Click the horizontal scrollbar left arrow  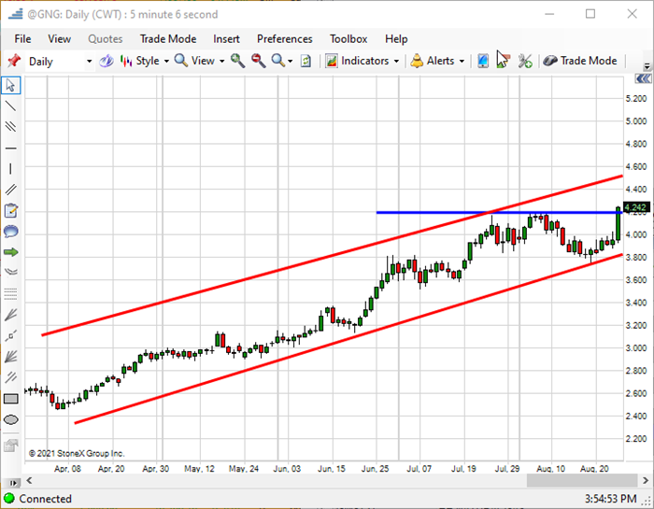(29, 480)
